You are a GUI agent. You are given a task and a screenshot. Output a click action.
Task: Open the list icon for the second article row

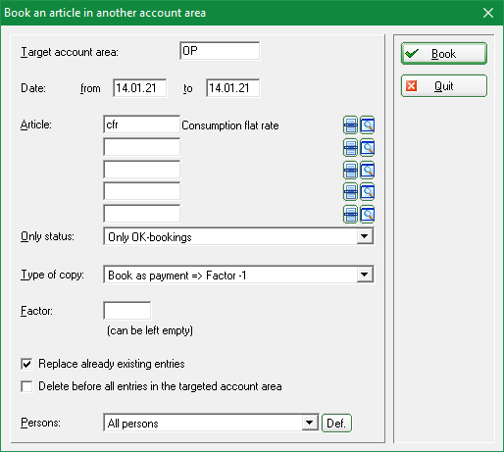[x=350, y=148]
